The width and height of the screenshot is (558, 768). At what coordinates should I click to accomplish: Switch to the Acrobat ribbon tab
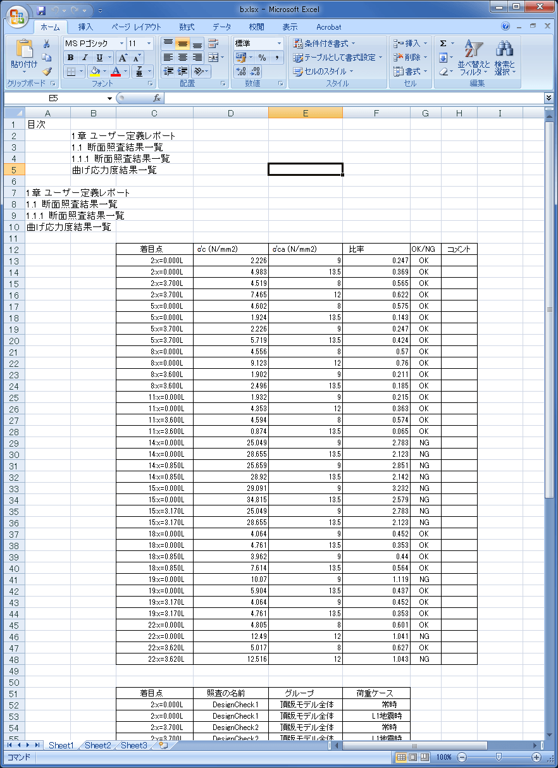click(x=328, y=27)
